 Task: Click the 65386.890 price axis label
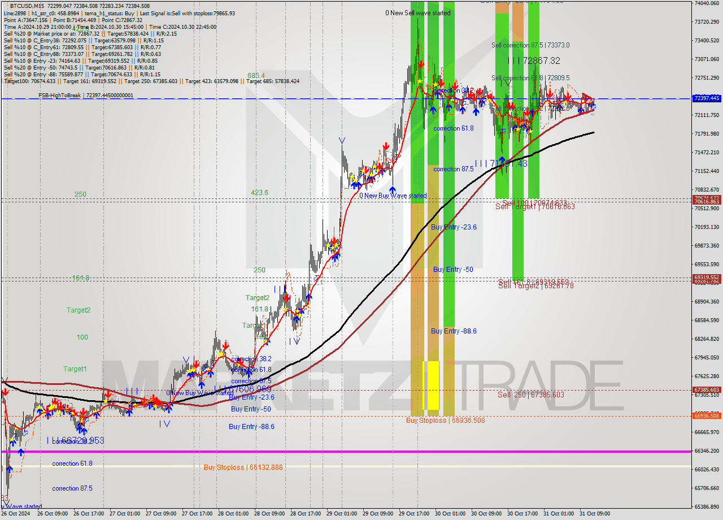[x=707, y=506]
